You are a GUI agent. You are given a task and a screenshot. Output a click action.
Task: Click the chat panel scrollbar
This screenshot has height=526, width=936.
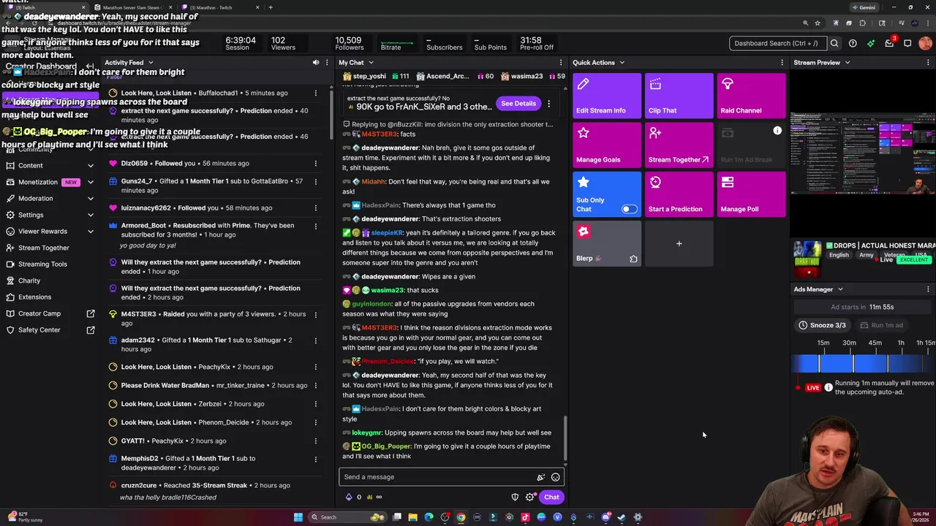[x=566, y=438]
